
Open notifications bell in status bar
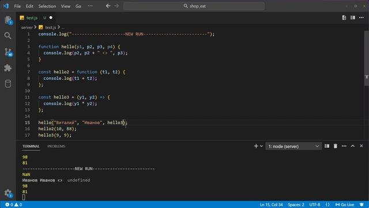362,205
